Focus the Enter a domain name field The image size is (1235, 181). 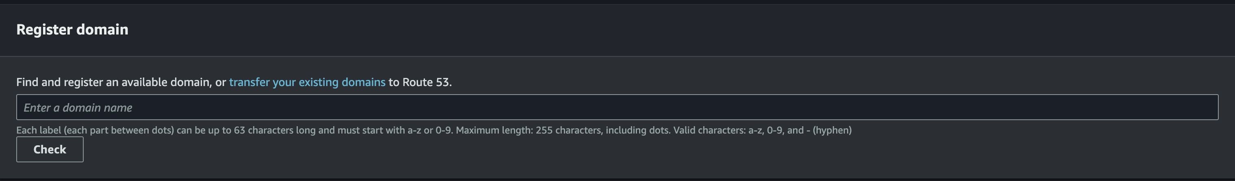[617, 107]
